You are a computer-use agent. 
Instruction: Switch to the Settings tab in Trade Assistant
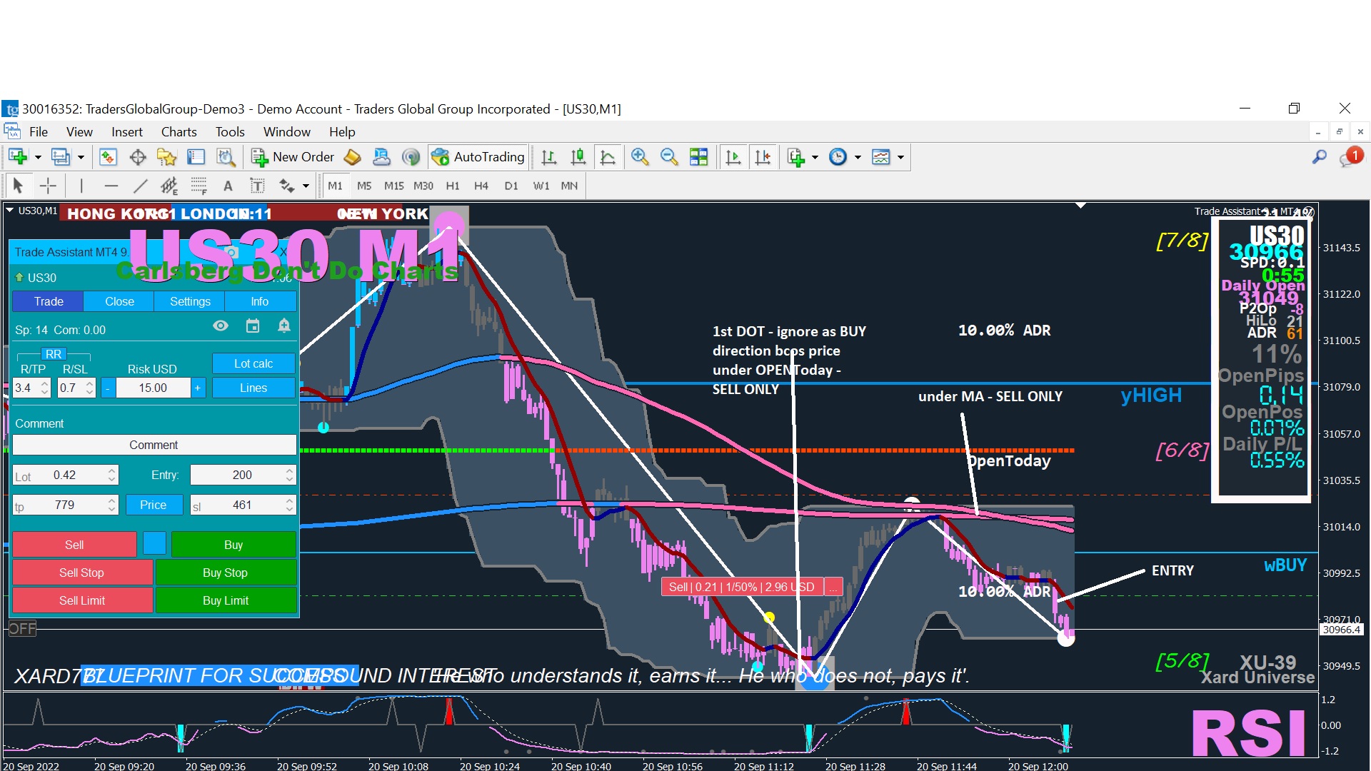pos(190,301)
